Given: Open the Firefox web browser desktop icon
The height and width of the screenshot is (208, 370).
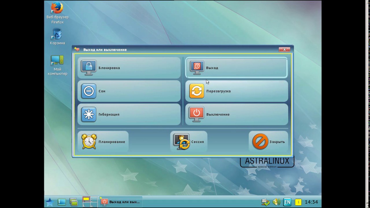Looking at the screenshot, I should 57,13.
